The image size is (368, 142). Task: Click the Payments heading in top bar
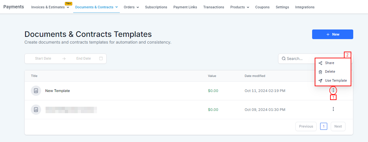coord(13,7)
